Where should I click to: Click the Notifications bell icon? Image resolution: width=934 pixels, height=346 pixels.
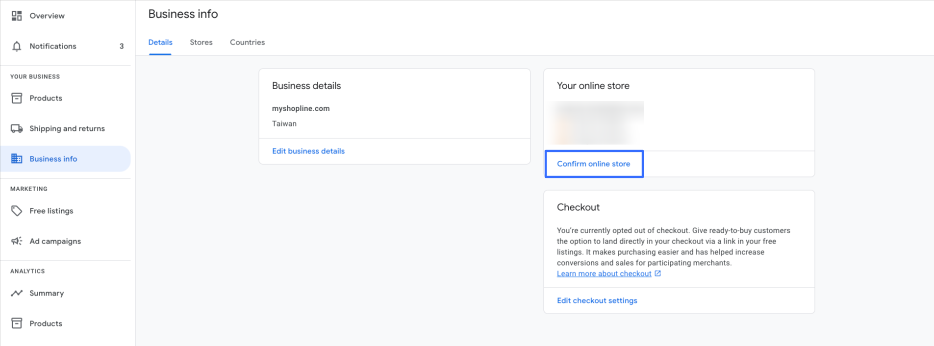click(x=17, y=46)
